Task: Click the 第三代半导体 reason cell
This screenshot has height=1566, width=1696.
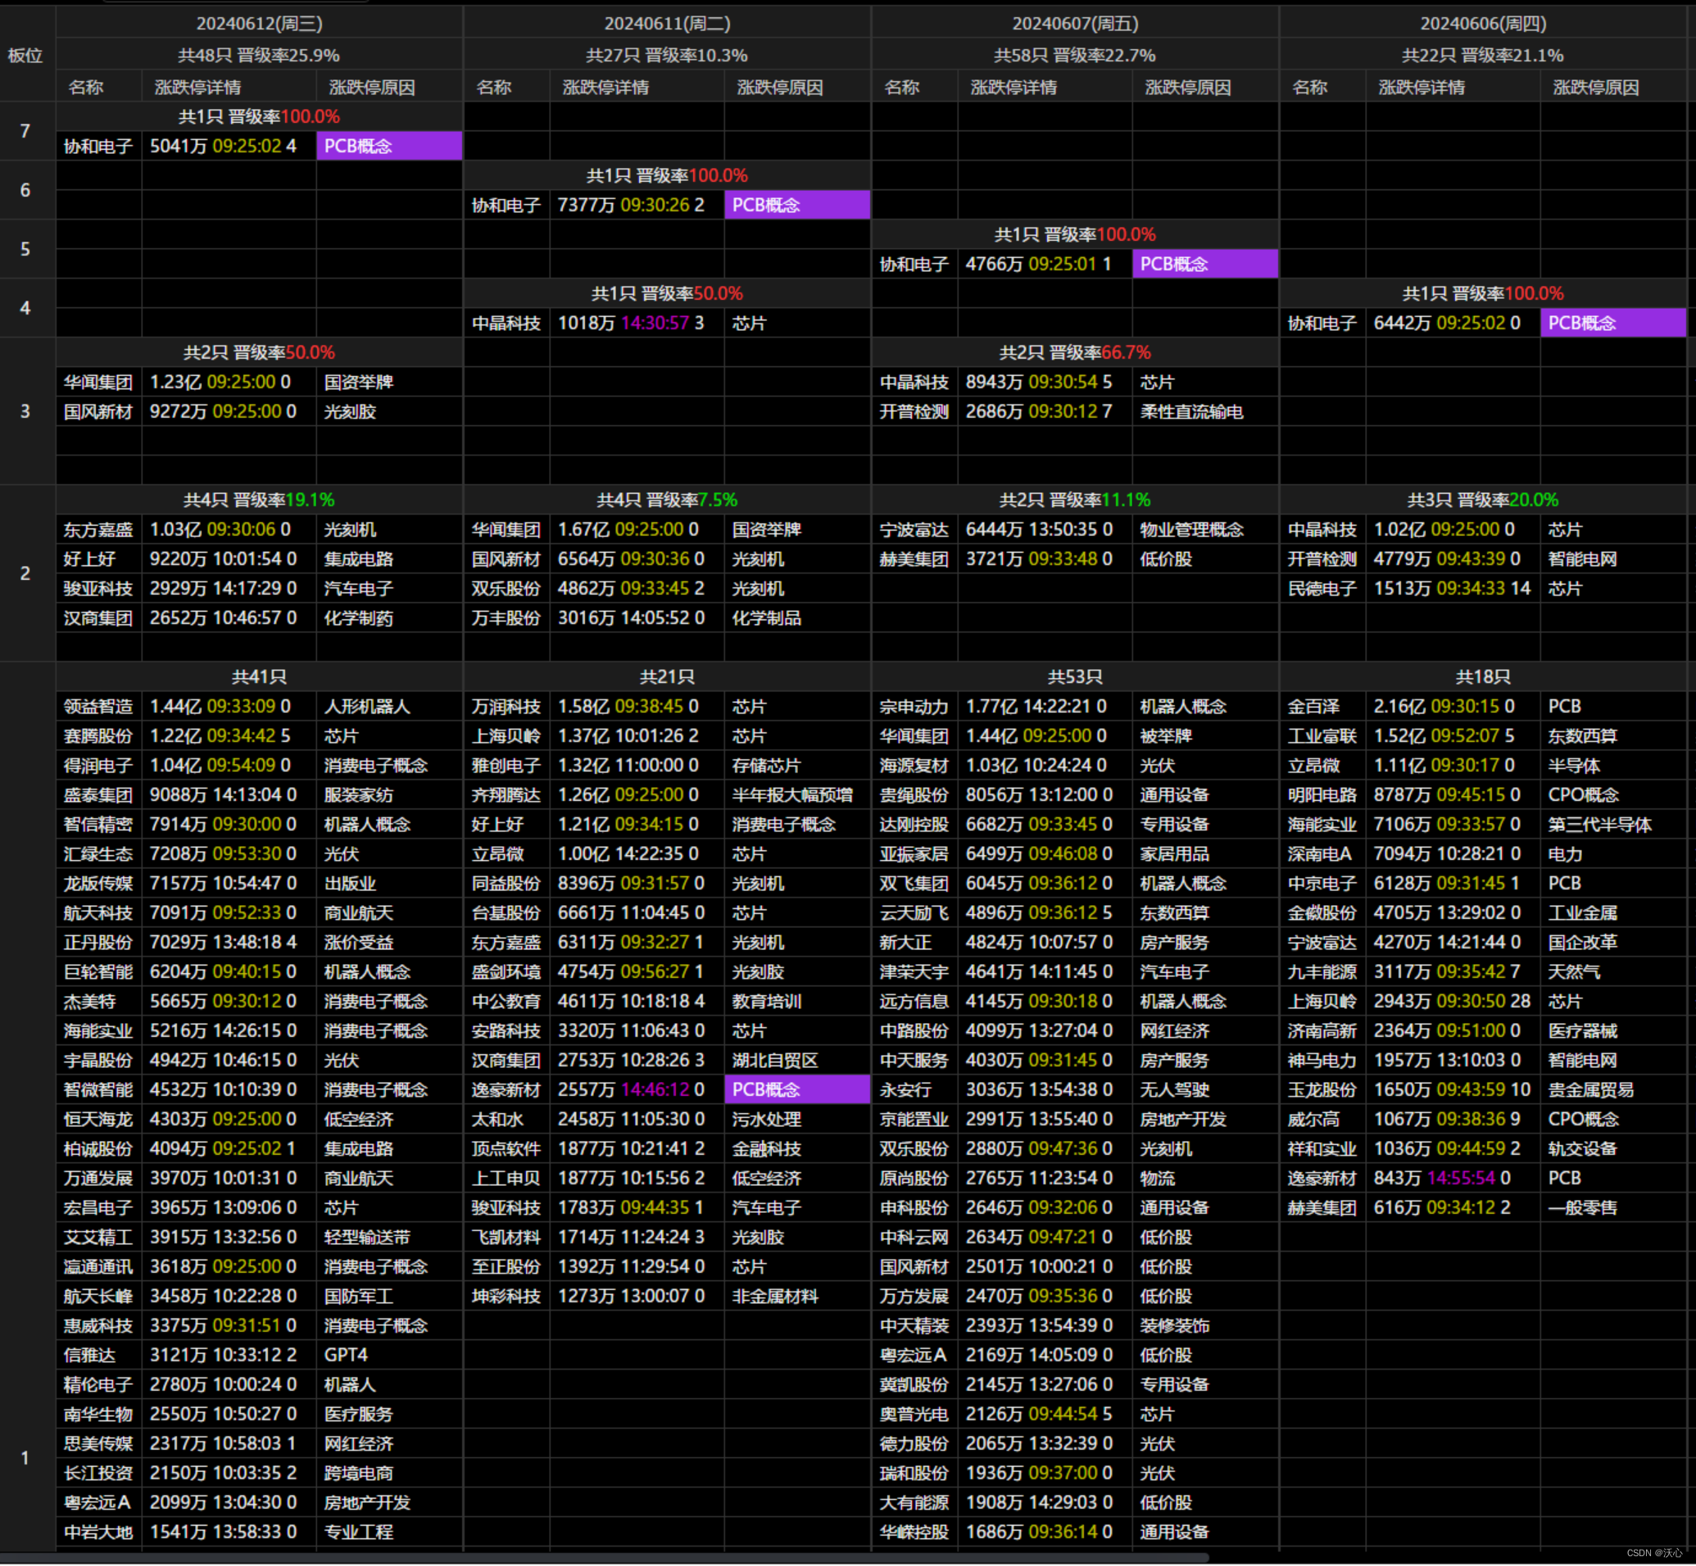Action: 1614,825
